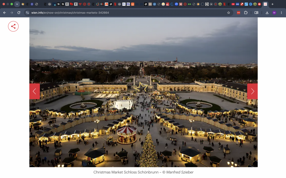The image size is (286, 178).
Task: Open the YouTube tab
Action: click(233, 4)
